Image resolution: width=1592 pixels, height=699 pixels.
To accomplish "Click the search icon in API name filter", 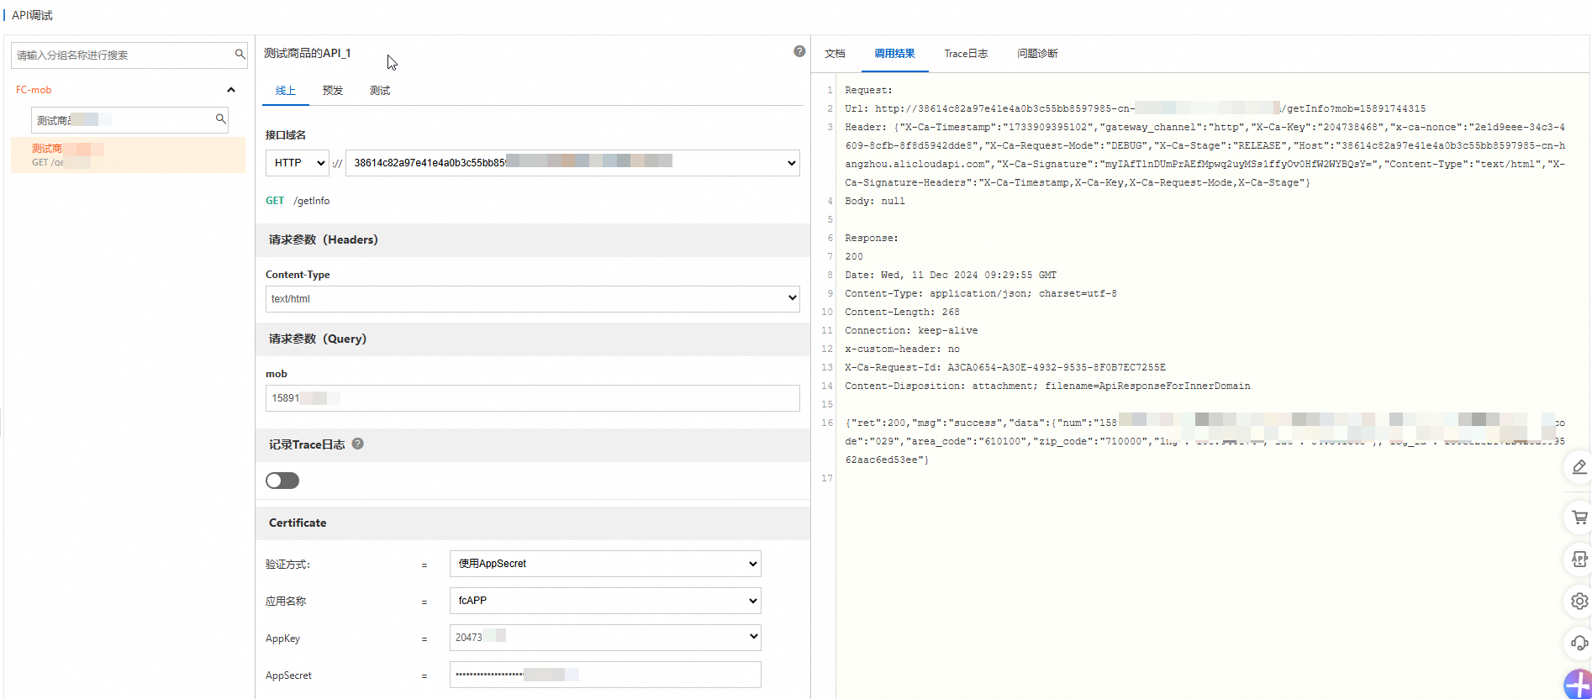I will pyautogui.click(x=220, y=119).
